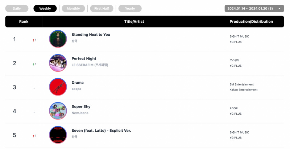Open the NewJeans artist link
290x149 pixels.
click(80, 113)
